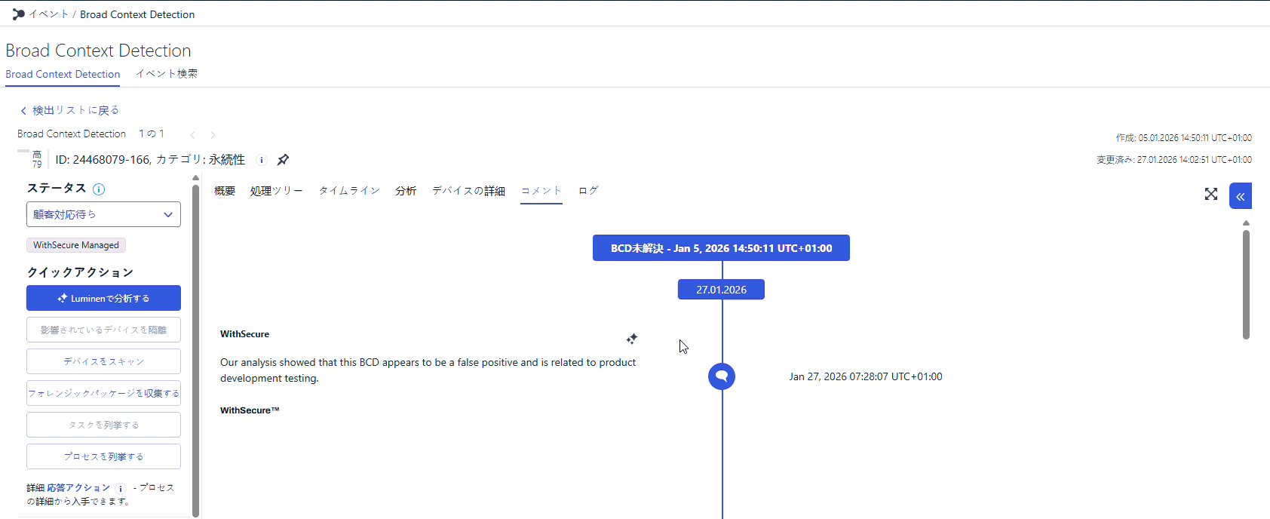Go to the previous detection with the left chevron

click(192, 135)
